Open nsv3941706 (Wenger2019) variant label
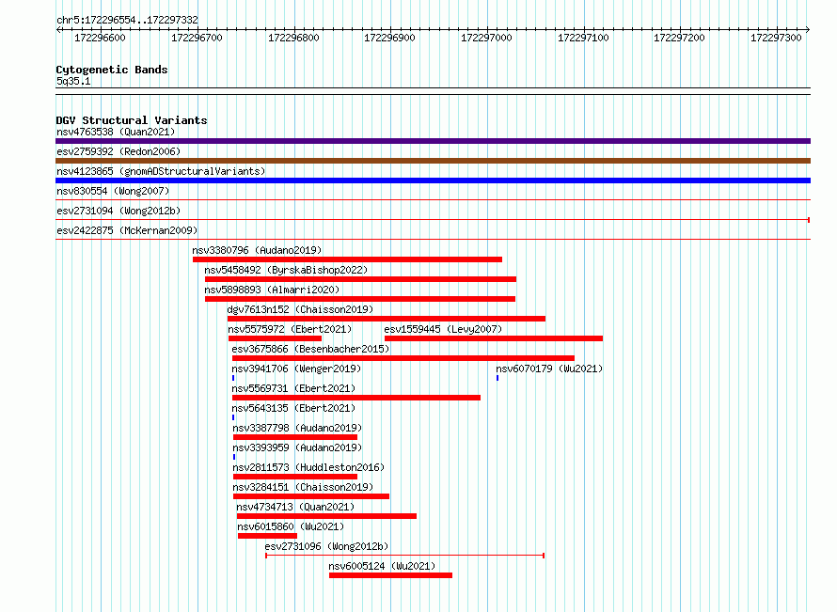837x612 pixels. point(296,369)
